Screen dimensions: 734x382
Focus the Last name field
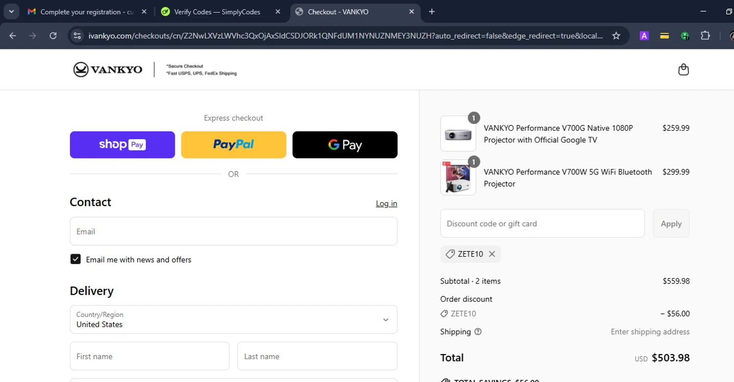317,356
